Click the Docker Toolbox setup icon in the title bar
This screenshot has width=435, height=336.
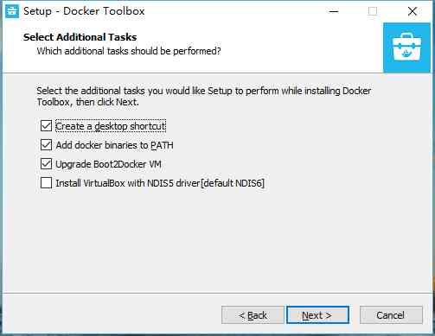[x=12, y=11]
